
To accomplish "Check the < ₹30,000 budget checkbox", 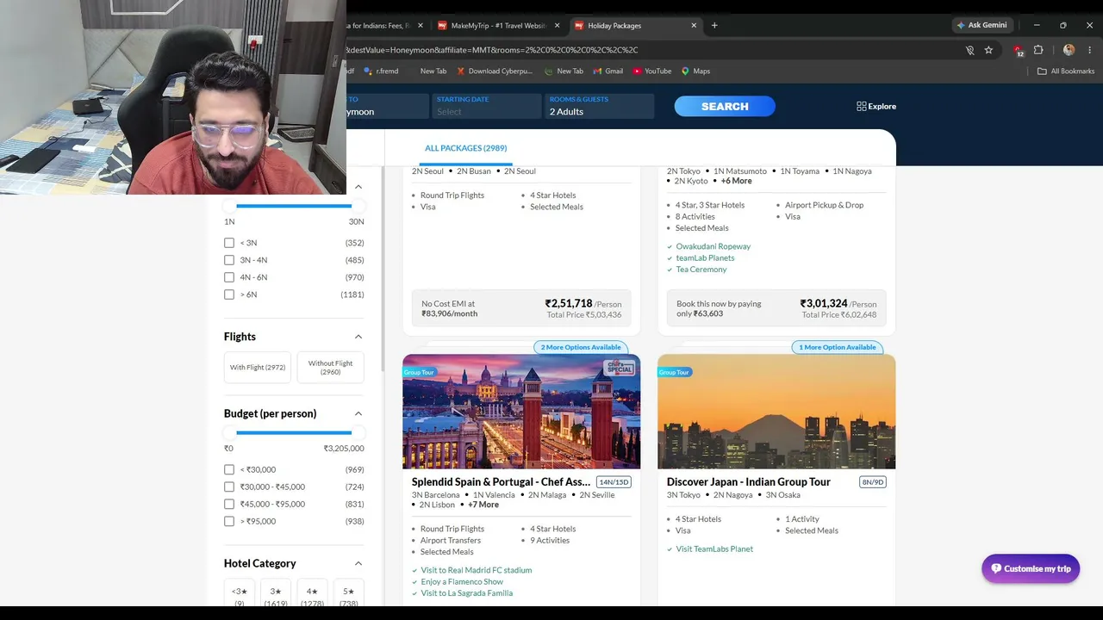I will coord(229,469).
